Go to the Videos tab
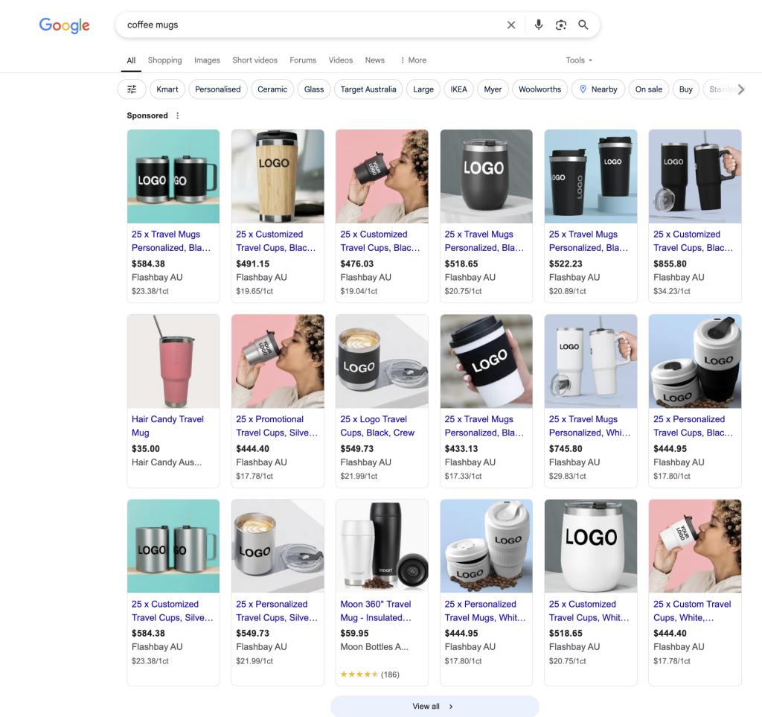This screenshot has height=717, width=762. (341, 60)
